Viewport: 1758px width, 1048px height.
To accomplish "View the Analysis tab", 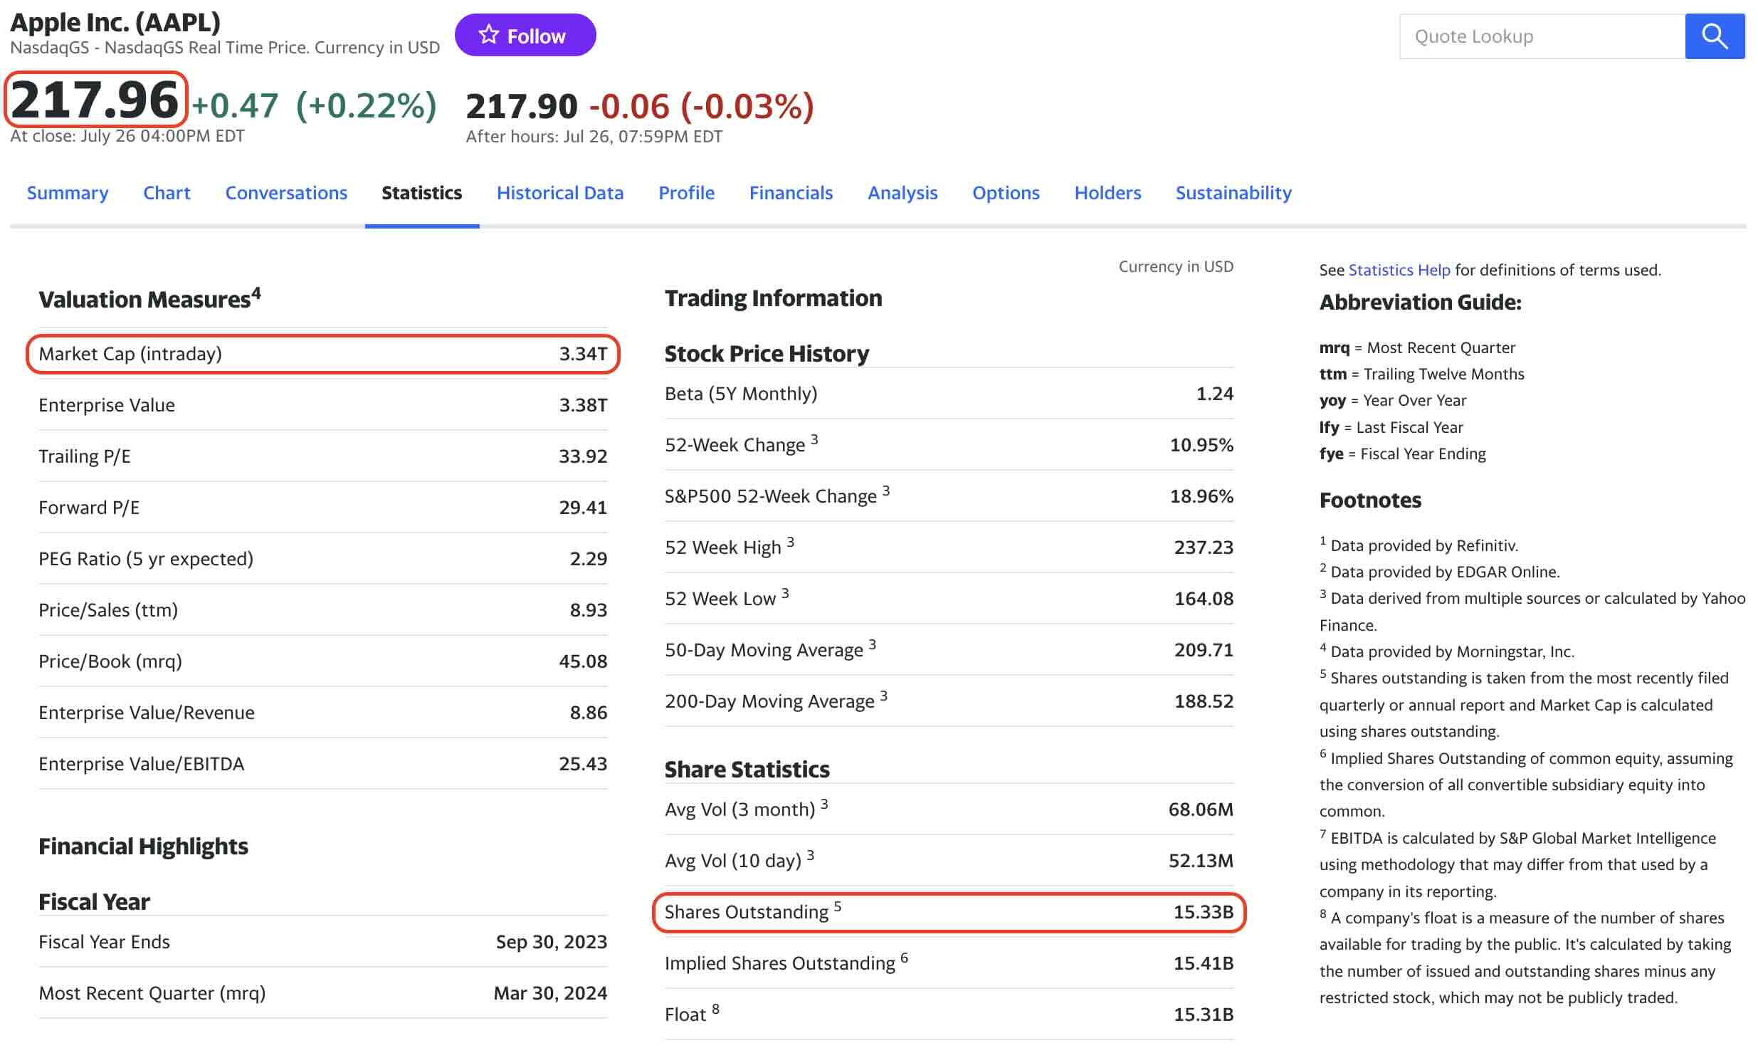I will pyautogui.click(x=902, y=193).
